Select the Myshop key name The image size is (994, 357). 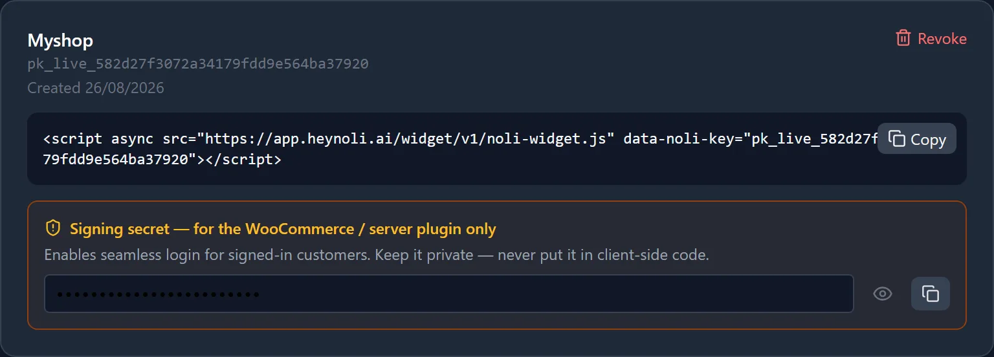pos(60,41)
